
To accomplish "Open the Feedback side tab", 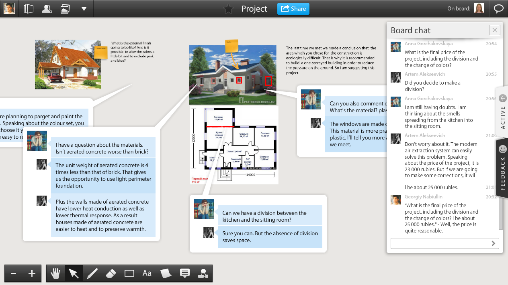I will [x=502, y=168].
